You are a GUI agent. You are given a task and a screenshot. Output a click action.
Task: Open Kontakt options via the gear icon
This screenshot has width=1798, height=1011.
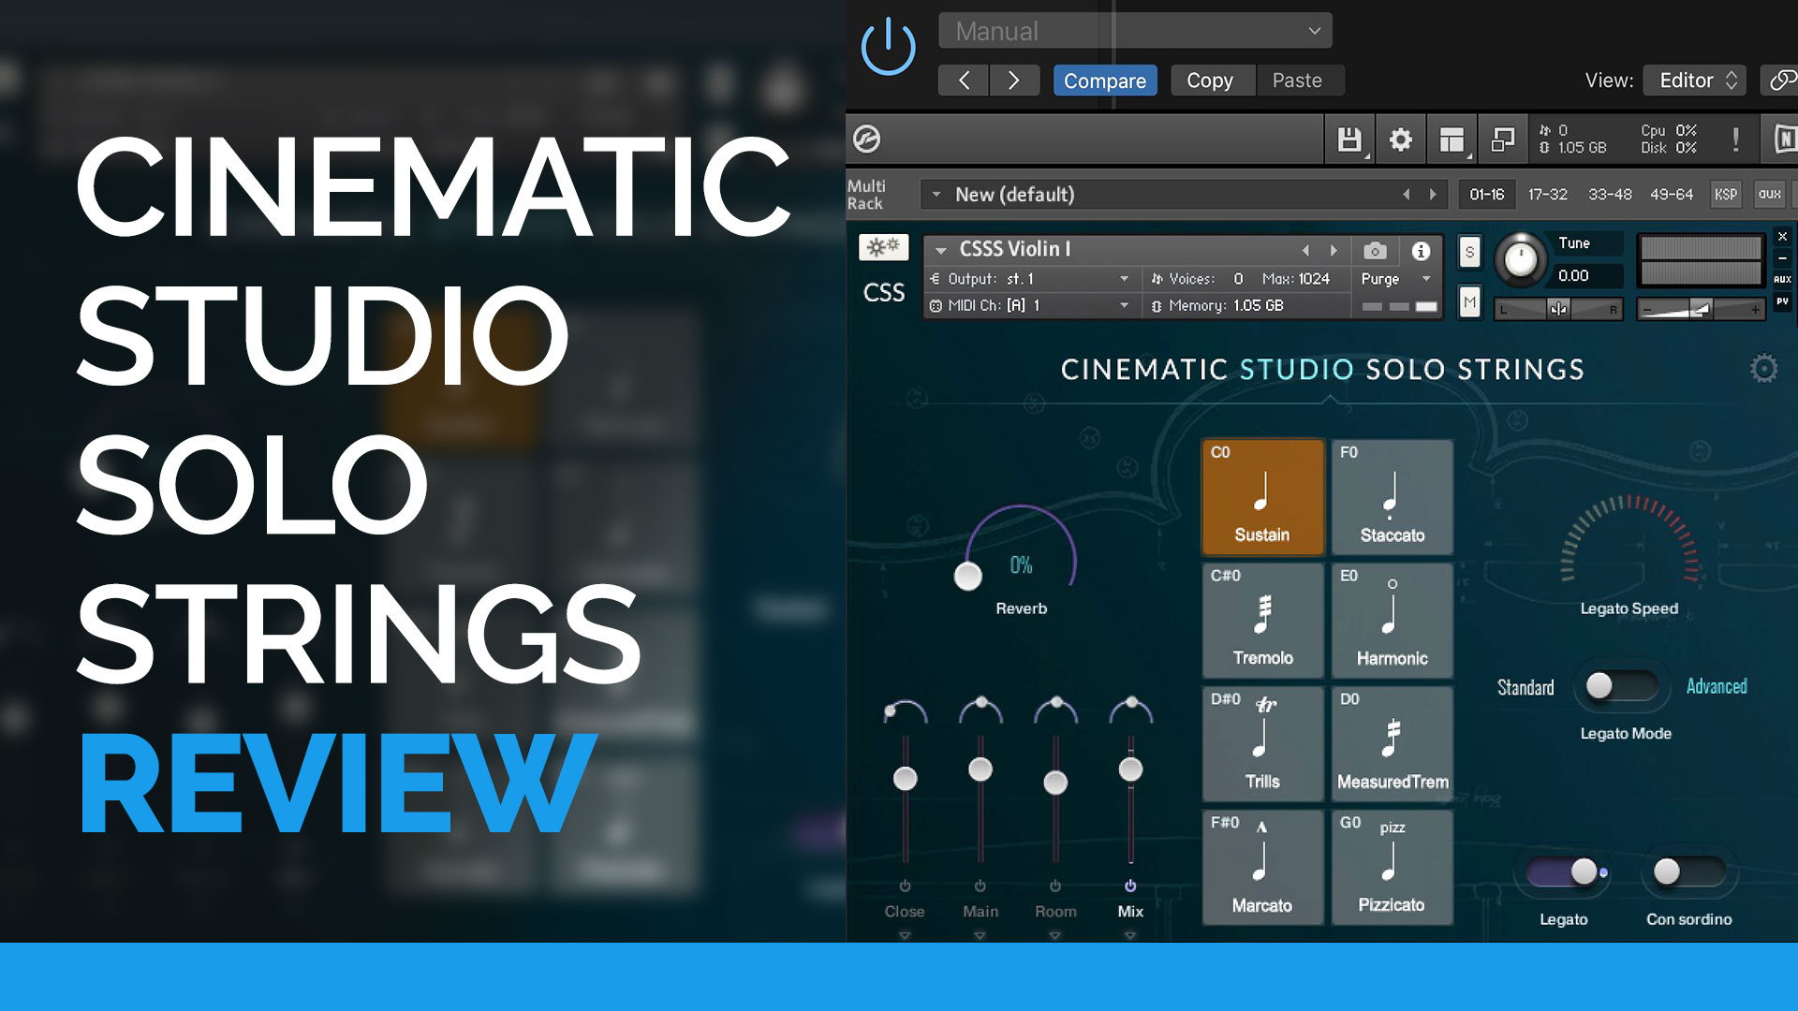click(x=1400, y=139)
